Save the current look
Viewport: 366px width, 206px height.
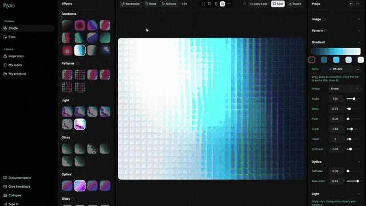[278, 4]
